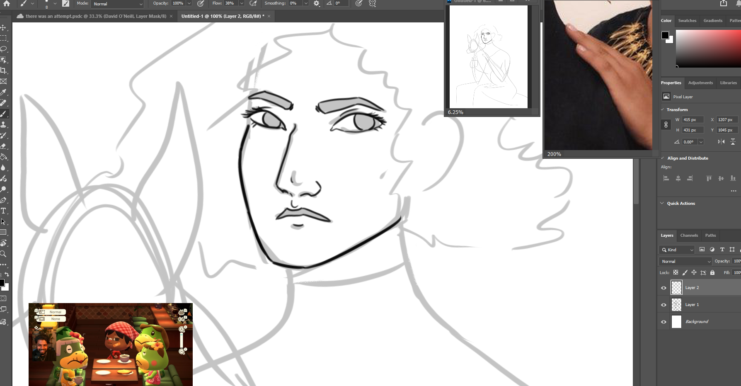Switch to the Swatches tab
The height and width of the screenshot is (386, 741).
687,20
